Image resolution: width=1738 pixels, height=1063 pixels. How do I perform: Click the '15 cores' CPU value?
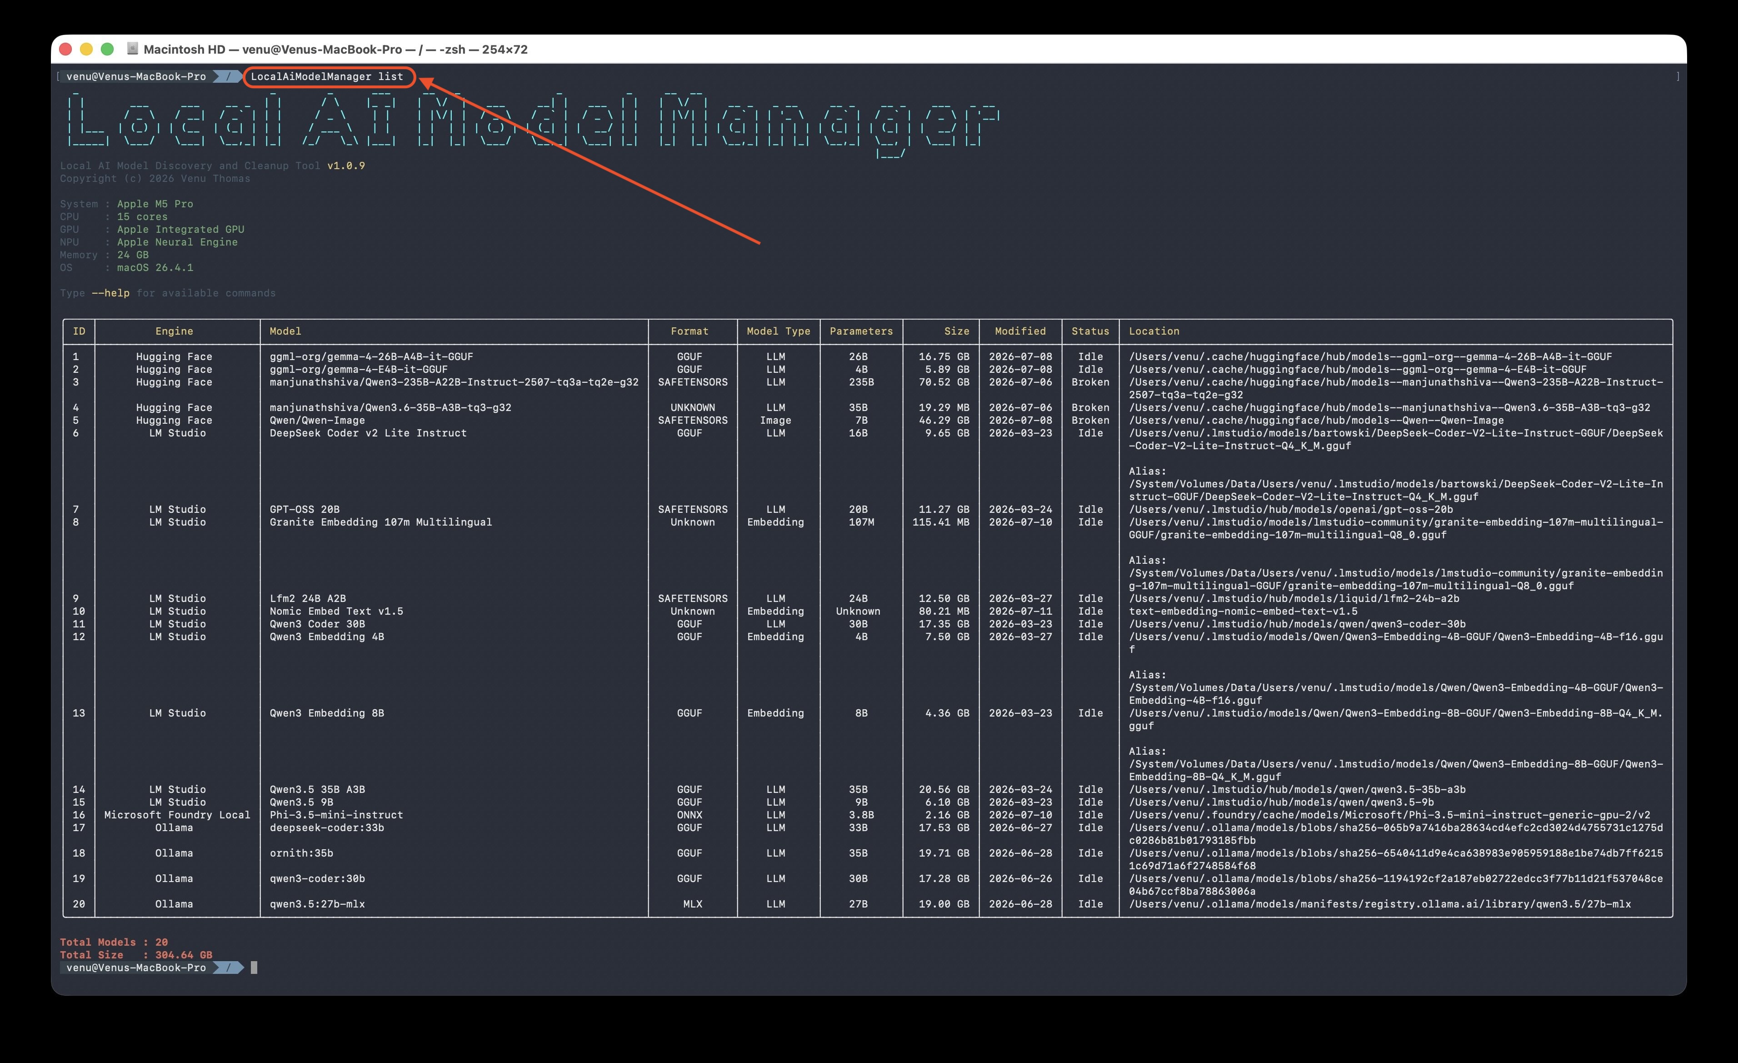click(x=142, y=217)
